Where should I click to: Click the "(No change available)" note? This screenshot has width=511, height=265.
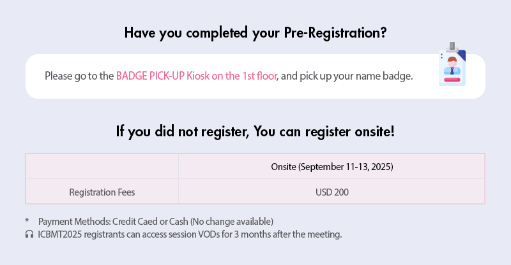pos(234,222)
